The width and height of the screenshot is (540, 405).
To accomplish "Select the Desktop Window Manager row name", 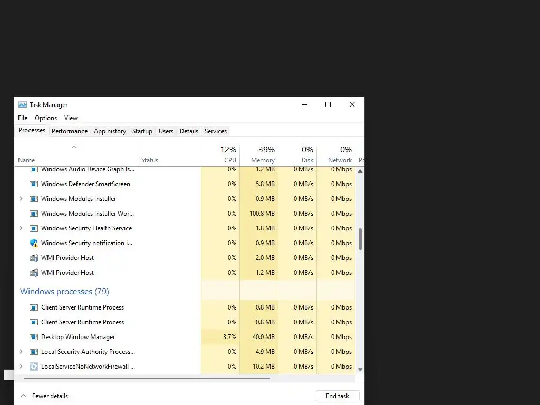I will (78, 337).
